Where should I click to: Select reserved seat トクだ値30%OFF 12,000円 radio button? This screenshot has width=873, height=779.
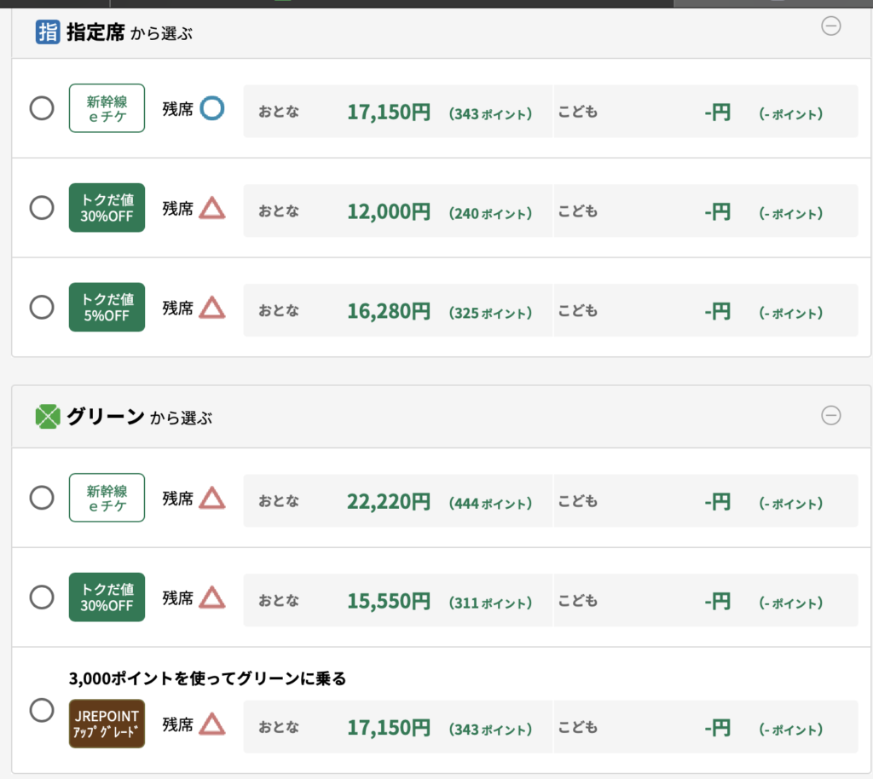42,208
